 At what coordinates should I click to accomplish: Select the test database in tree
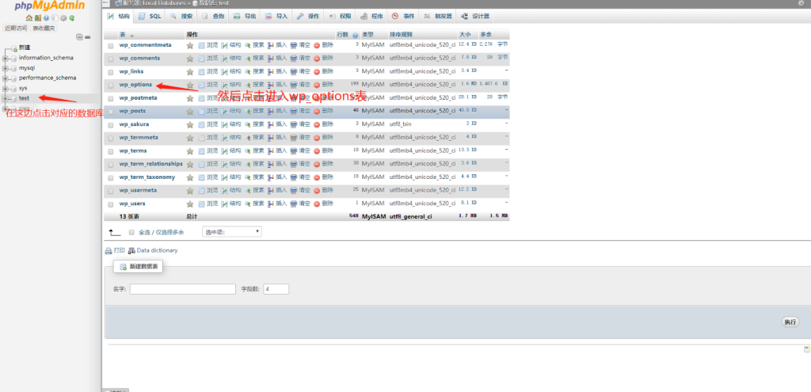(x=25, y=98)
